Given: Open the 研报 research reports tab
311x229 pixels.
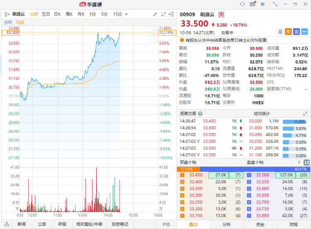Looking at the screenshot, I should 62,224.
